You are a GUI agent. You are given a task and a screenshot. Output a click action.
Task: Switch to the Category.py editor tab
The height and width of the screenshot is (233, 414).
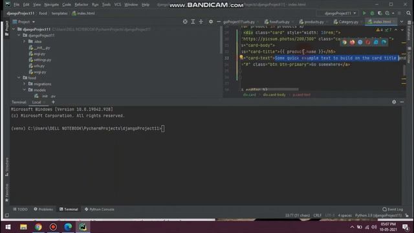[x=348, y=22]
